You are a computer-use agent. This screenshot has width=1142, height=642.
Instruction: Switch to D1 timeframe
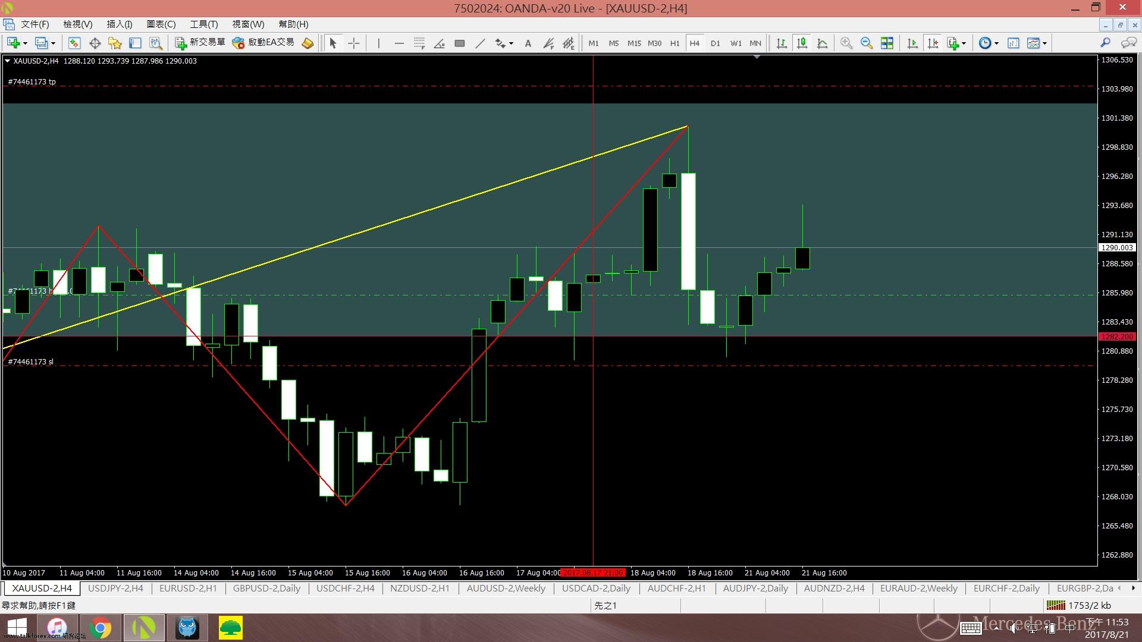(715, 43)
